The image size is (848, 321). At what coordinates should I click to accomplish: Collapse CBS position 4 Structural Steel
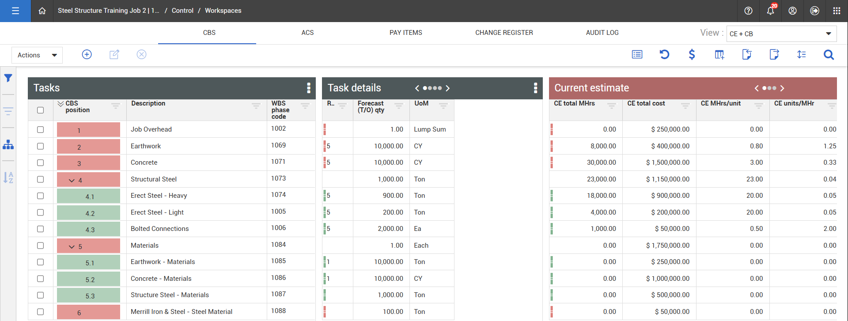(72, 180)
